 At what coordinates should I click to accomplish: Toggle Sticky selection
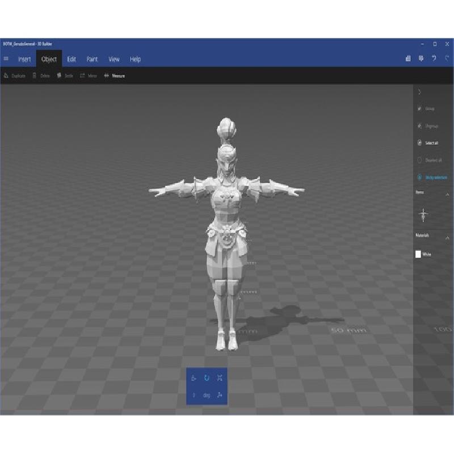pos(432,178)
